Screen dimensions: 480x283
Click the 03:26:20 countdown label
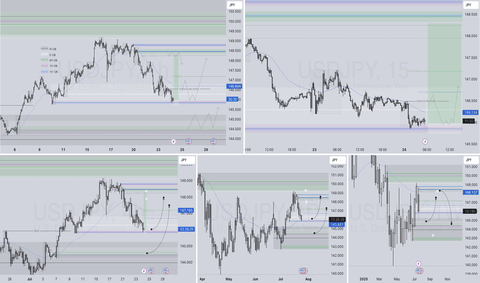pyautogui.click(x=186, y=229)
